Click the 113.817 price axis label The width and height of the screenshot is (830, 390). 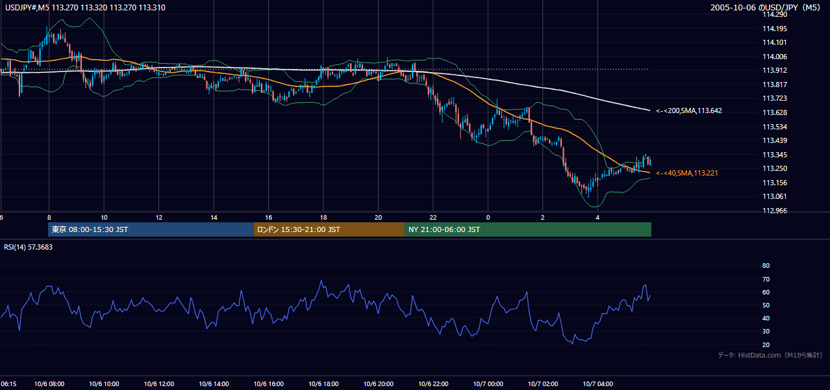pos(774,84)
